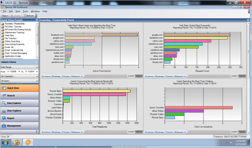This screenshot has height=148, width=252.
Task: Open the Windows menu
Action: 35,11
